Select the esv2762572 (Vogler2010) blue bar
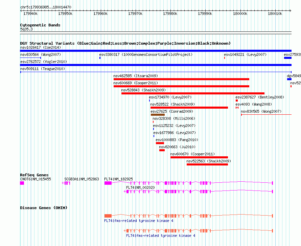This screenshot has height=246, width=301. pos(156,65)
